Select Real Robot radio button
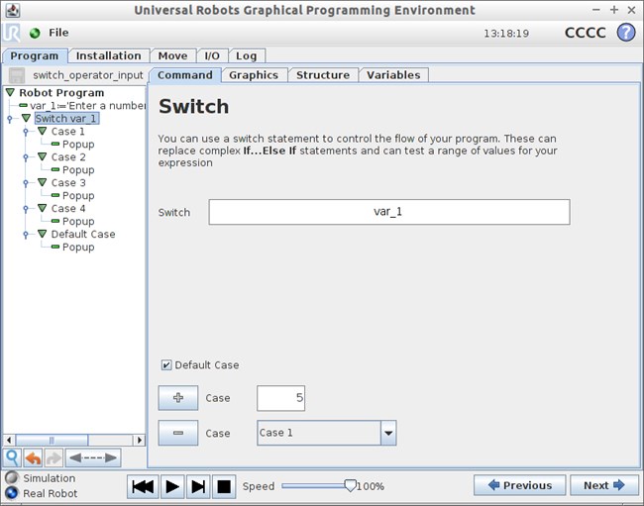This screenshot has width=644, height=506. (x=12, y=493)
